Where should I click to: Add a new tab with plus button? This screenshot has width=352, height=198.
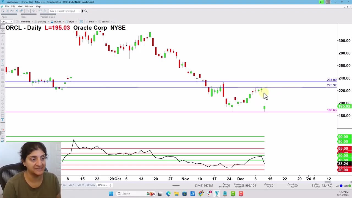point(111,185)
